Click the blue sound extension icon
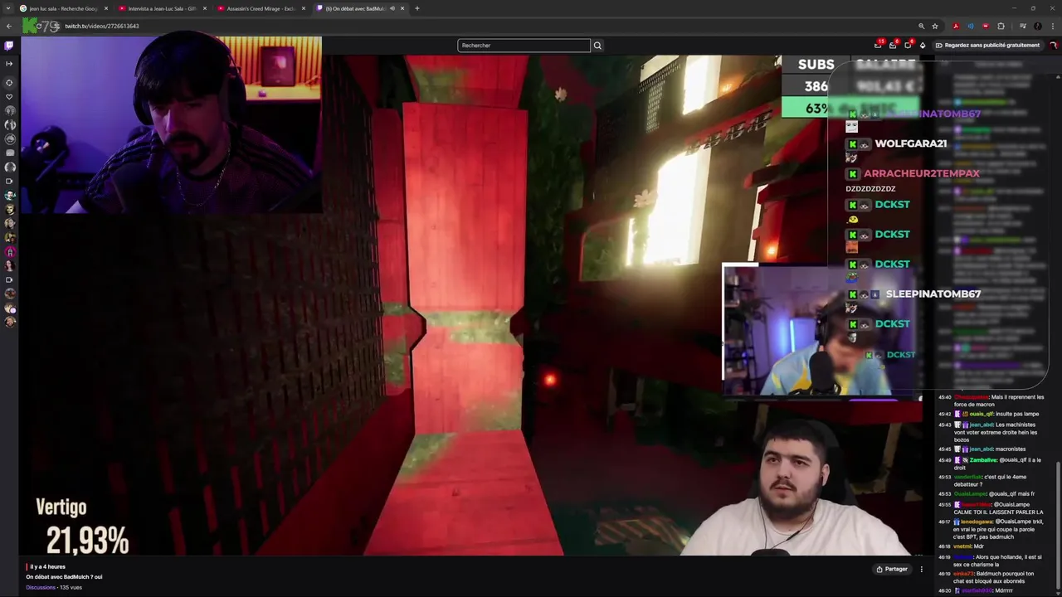 971,26
